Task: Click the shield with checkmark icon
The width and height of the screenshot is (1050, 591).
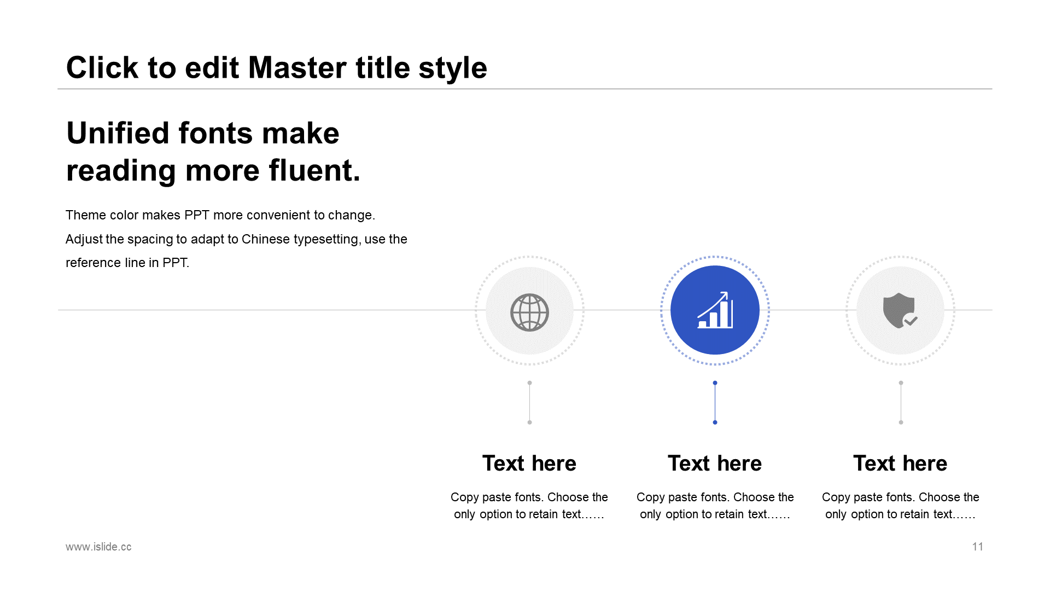Action: pyautogui.click(x=900, y=311)
